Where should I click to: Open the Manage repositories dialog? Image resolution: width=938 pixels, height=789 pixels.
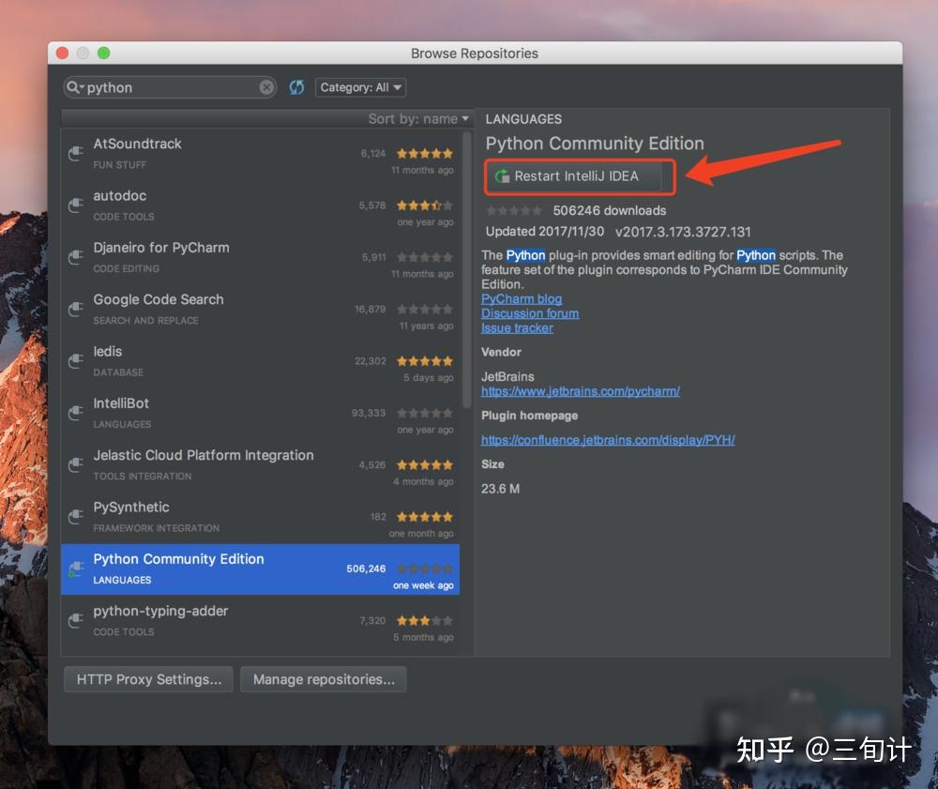pos(323,679)
